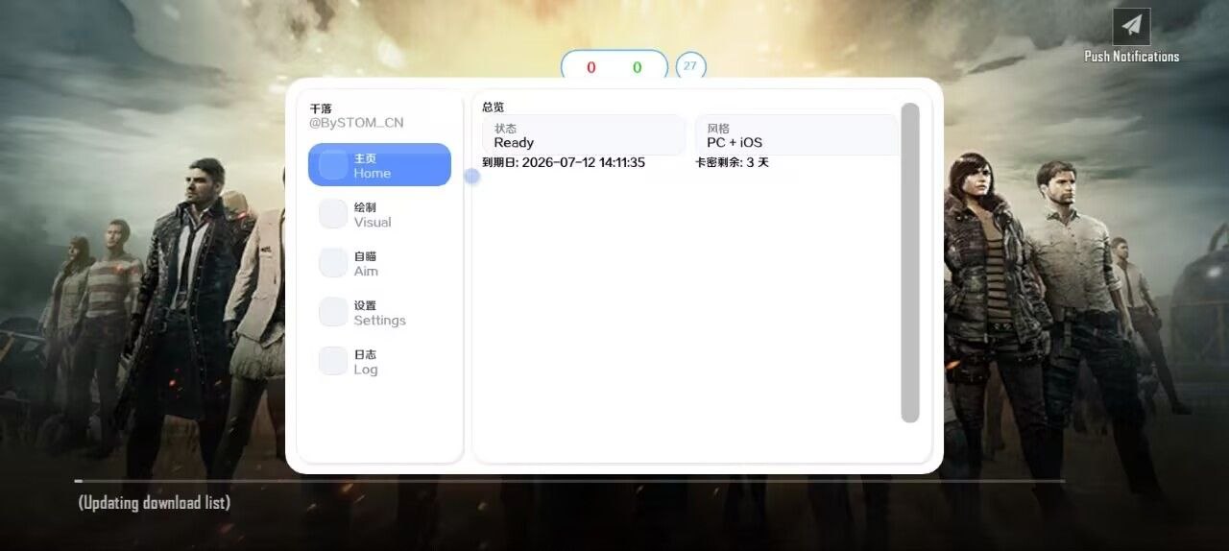Viewport: 1229px width, 551px height.
Task: Click the Home tab icon square
Action: pyautogui.click(x=333, y=165)
